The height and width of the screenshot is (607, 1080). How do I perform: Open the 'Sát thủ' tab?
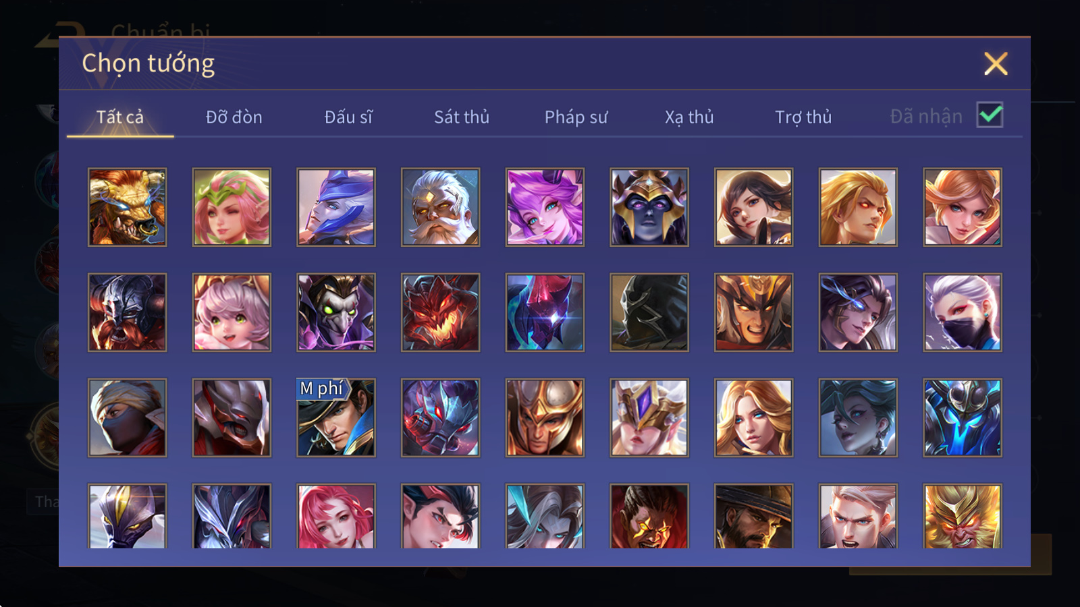pyautogui.click(x=462, y=117)
